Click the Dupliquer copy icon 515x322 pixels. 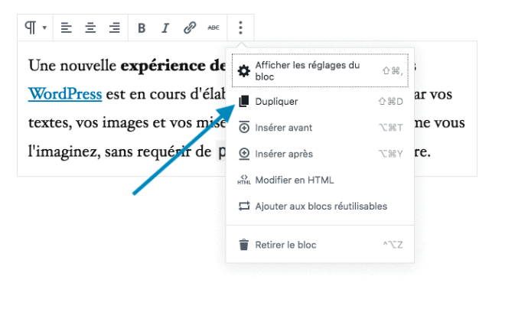coord(243,101)
